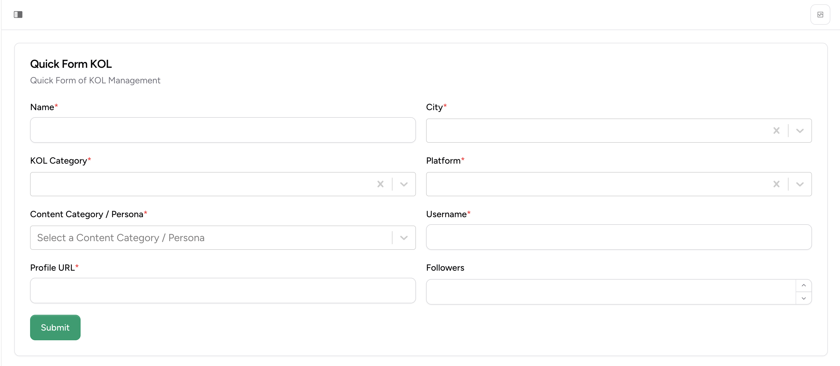Clear the Platform selection using the X icon

pos(777,184)
